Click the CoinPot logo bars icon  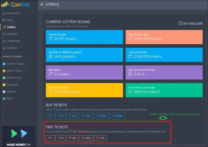tap(5, 4)
